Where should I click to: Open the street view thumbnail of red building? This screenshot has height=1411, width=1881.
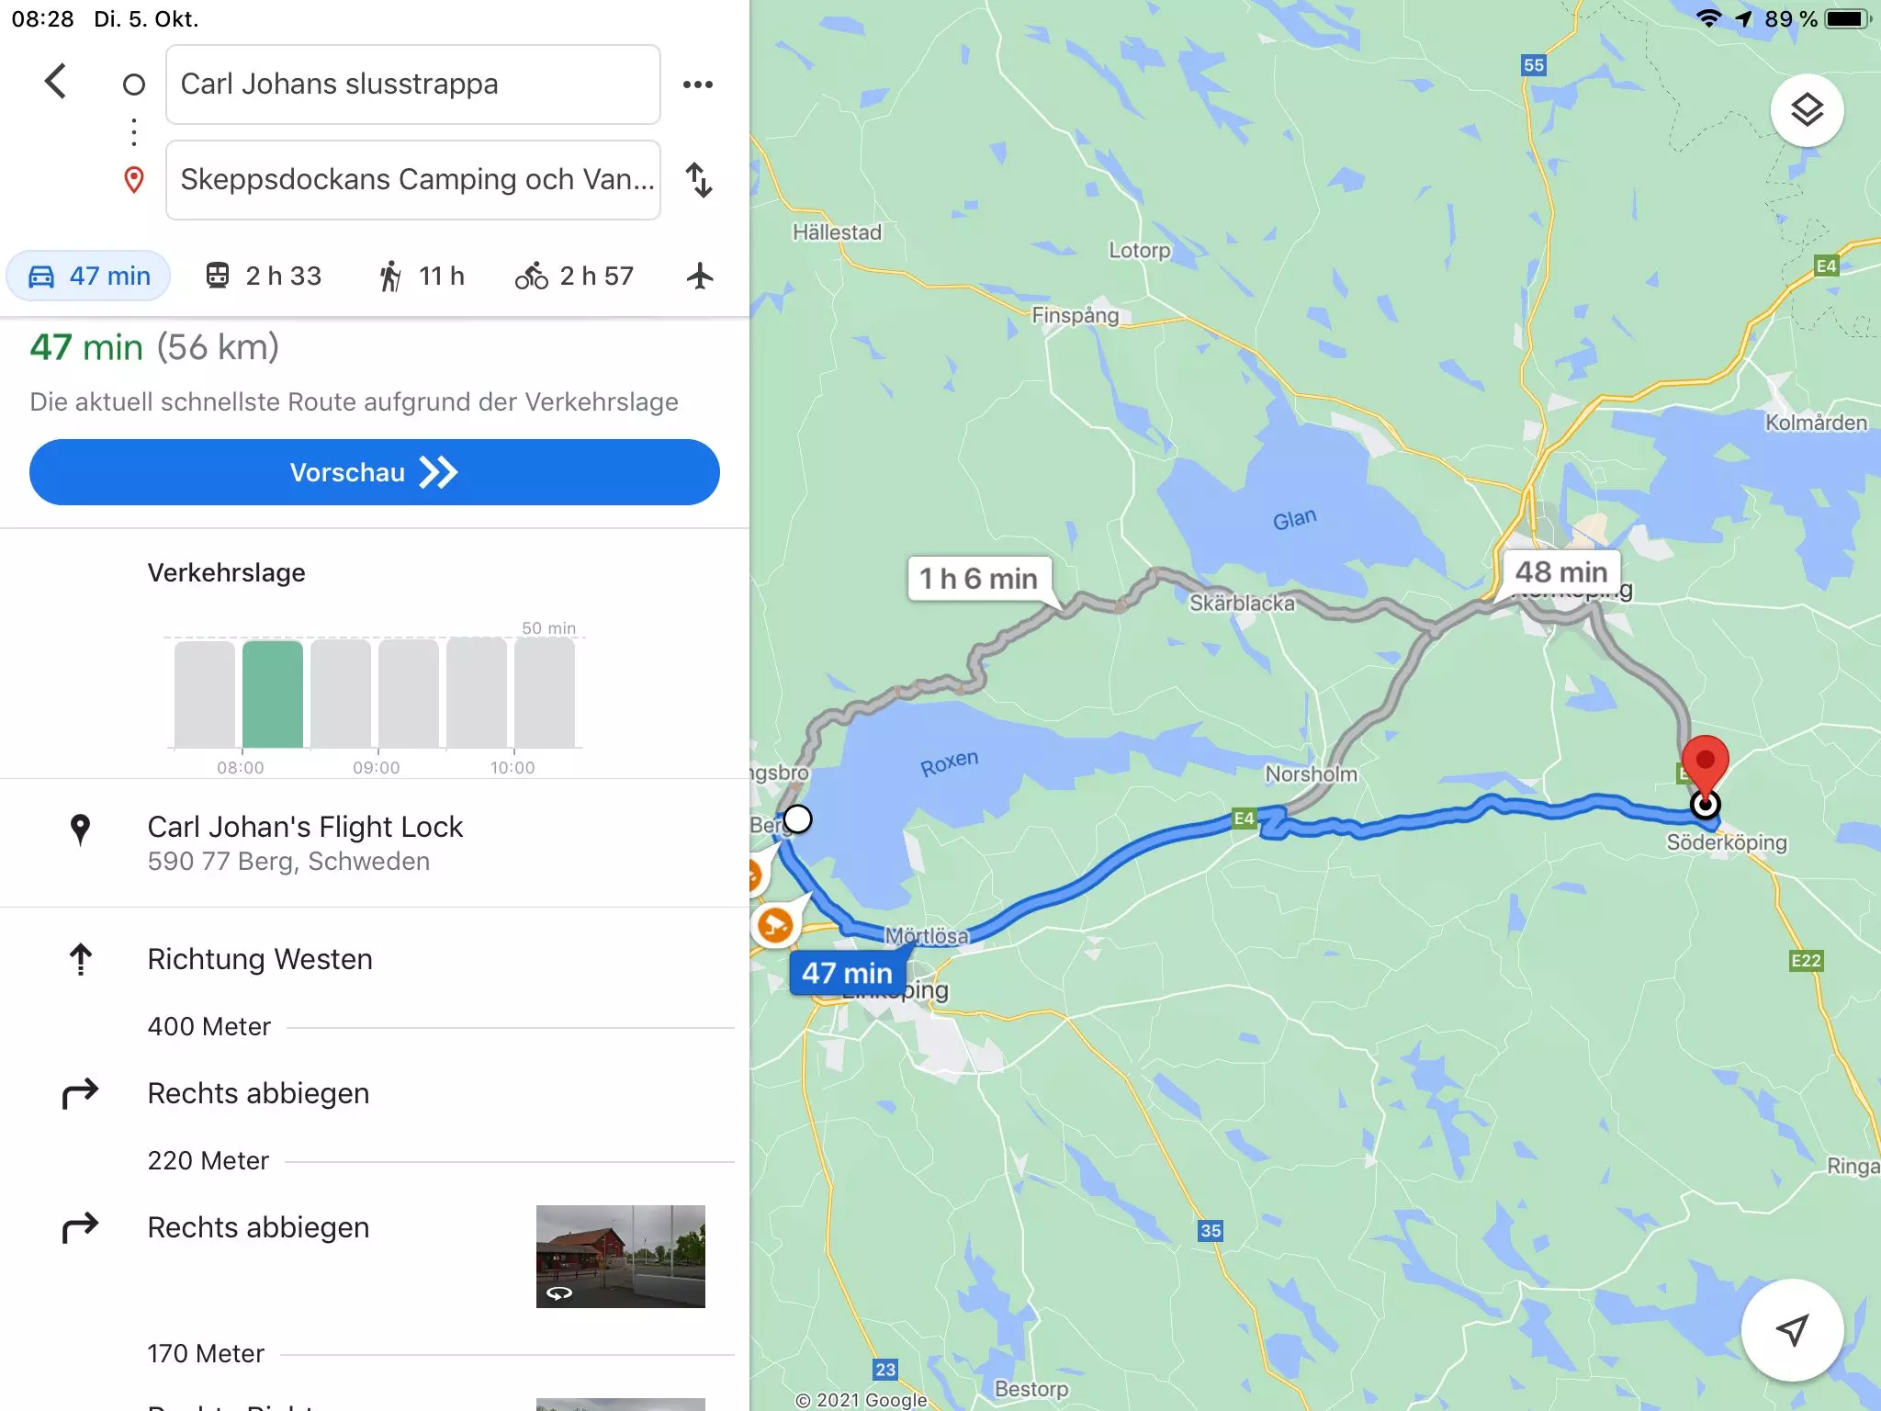tap(621, 1257)
